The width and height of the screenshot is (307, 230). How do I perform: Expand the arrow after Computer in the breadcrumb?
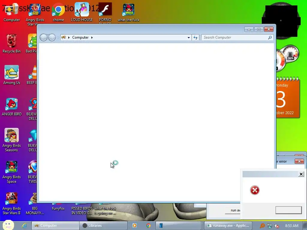pos(92,37)
